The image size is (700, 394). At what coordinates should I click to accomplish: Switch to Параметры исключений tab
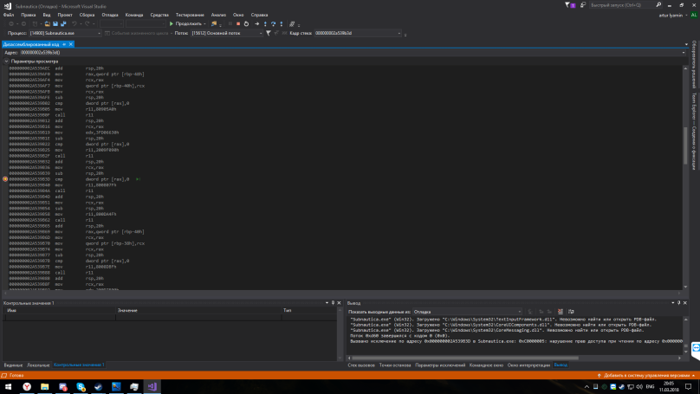(x=440, y=365)
